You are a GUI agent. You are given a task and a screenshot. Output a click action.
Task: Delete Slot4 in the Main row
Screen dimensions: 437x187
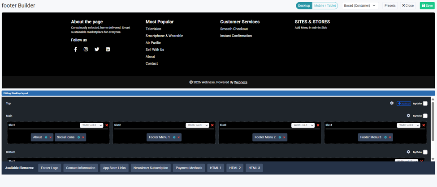click(424, 125)
